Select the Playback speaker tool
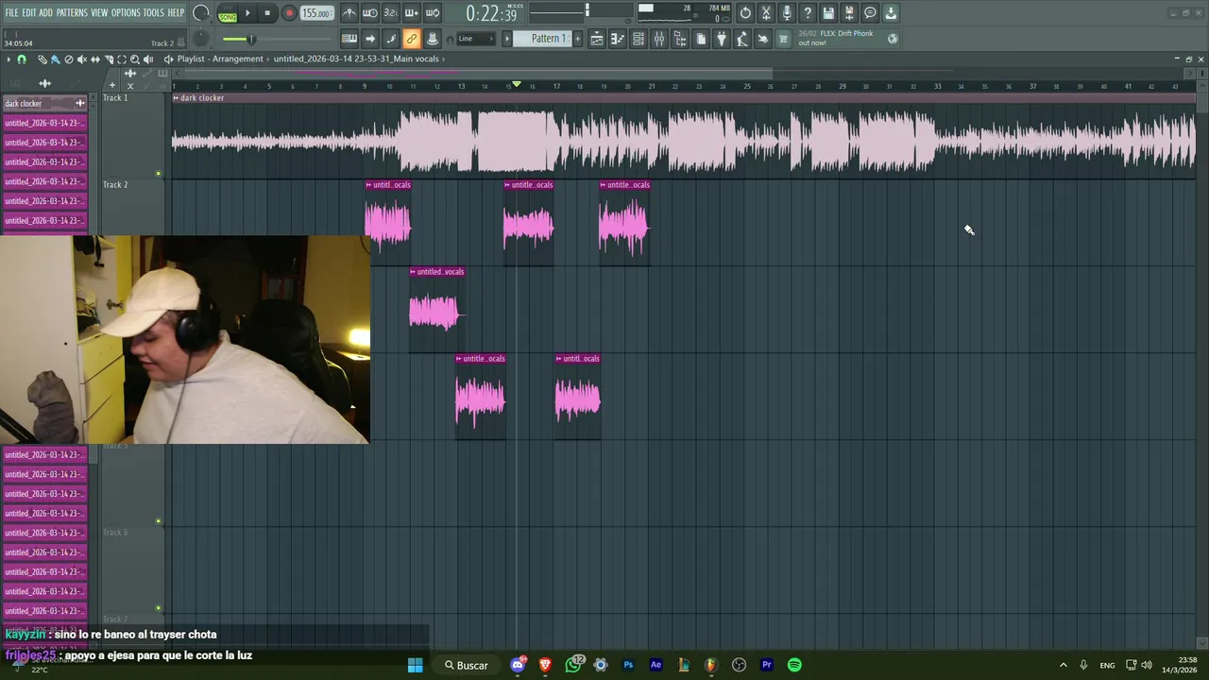1209x680 pixels. click(x=147, y=59)
